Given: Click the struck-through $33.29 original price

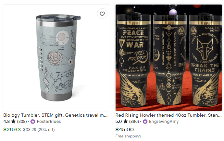Looking at the screenshot, I should pyautogui.click(x=30, y=130).
